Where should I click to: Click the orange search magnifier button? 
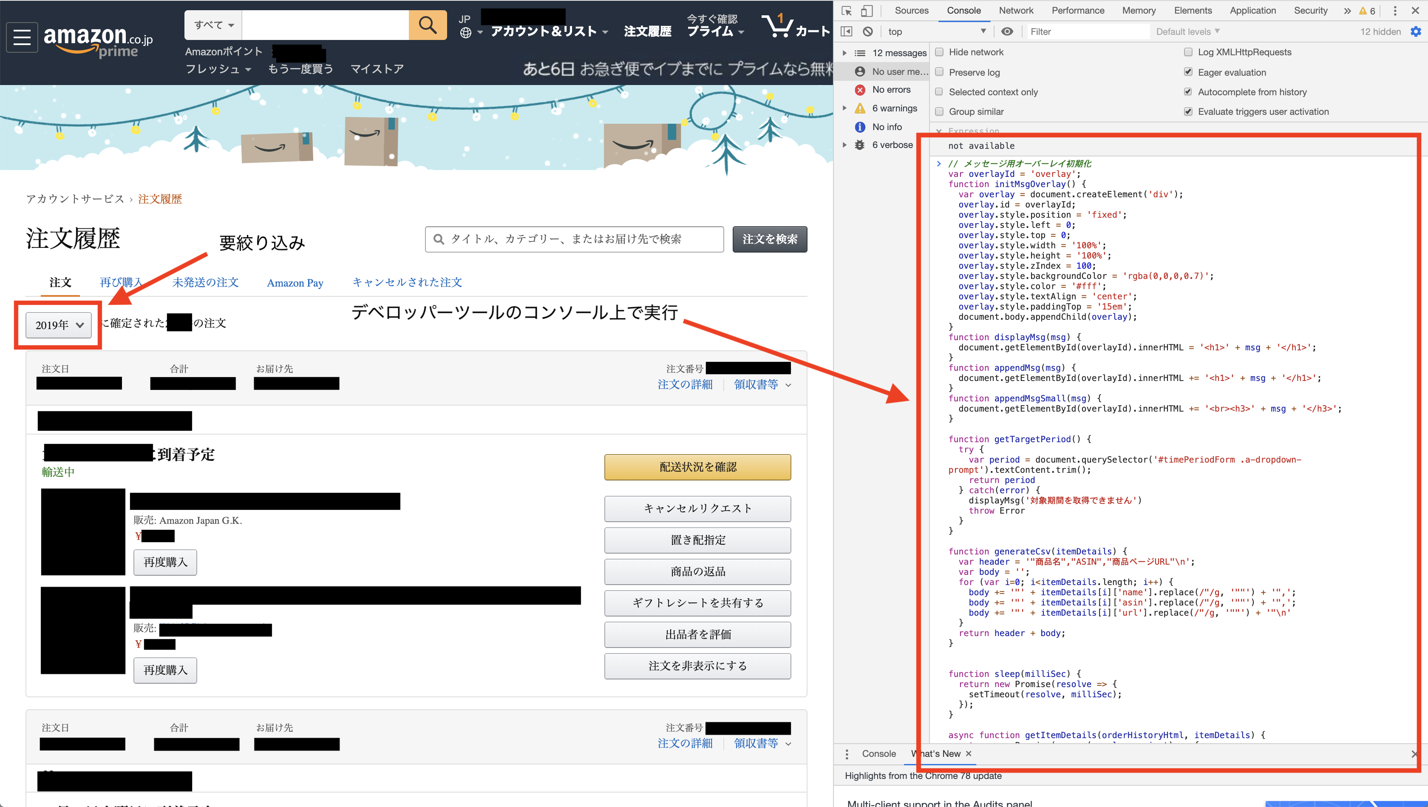tap(428, 25)
